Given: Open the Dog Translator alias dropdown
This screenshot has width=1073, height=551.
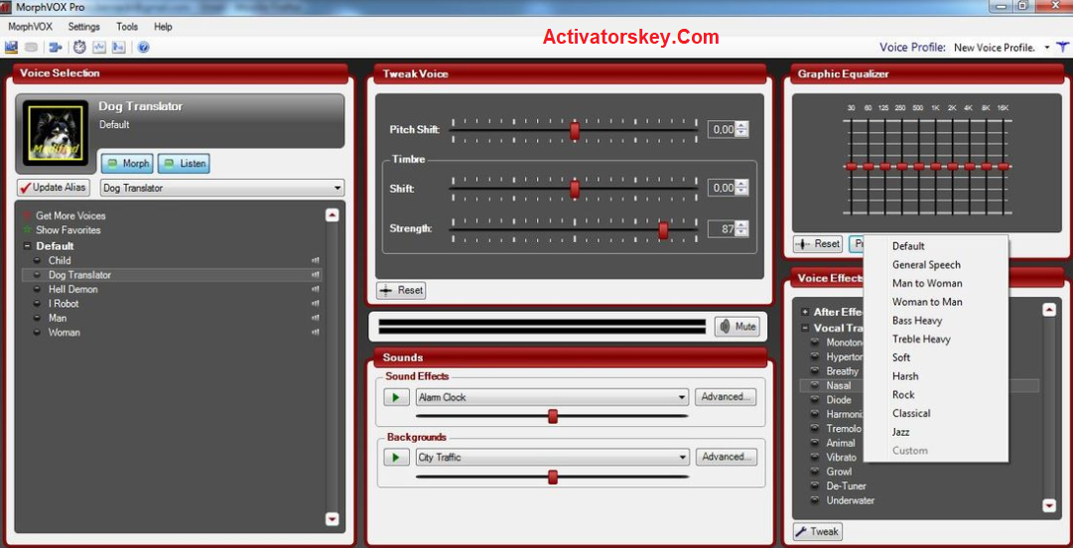Looking at the screenshot, I should pos(336,189).
